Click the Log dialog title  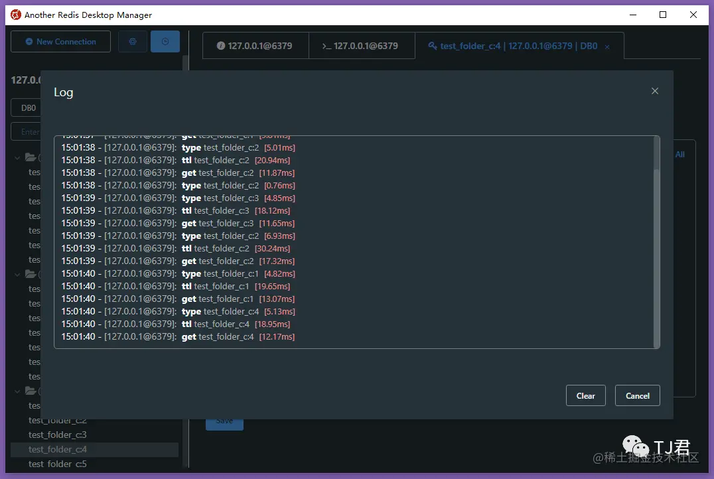coord(63,92)
